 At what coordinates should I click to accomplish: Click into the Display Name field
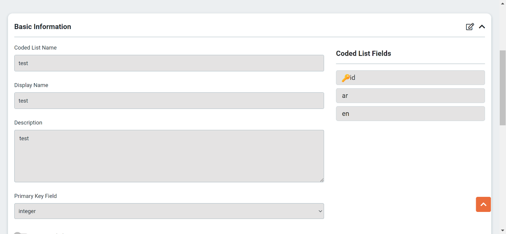coord(169,101)
